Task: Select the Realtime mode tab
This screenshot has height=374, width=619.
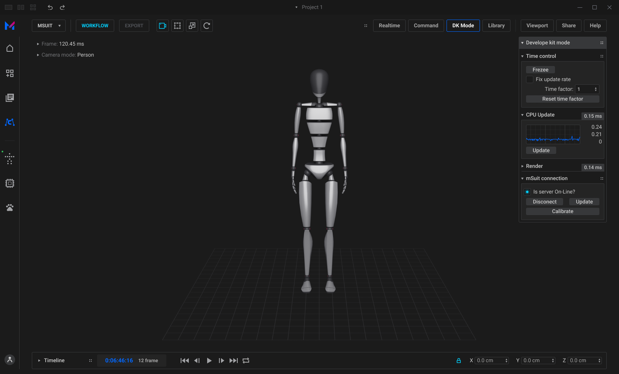Action: (x=389, y=25)
